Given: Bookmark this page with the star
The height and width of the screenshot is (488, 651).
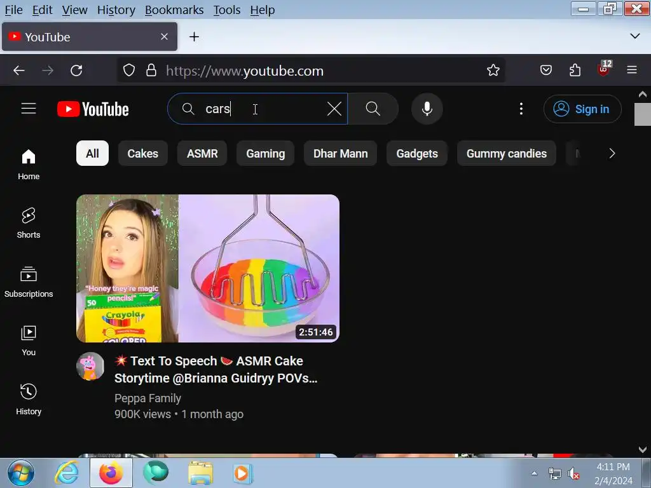Looking at the screenshot, I should pyautogui.click(x=493, y=71).
